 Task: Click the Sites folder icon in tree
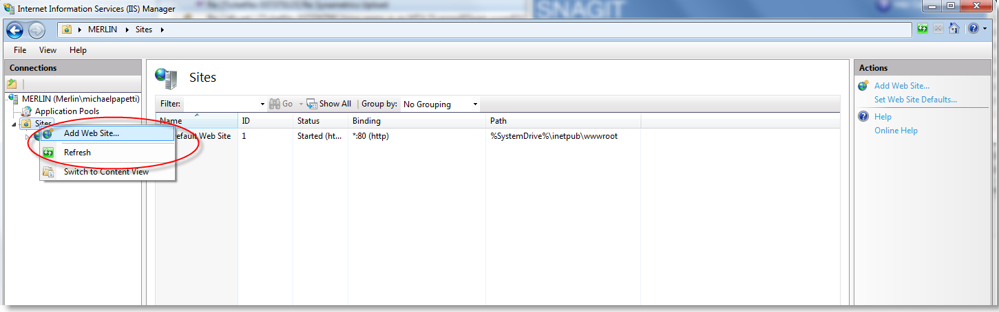click(27, 124)
